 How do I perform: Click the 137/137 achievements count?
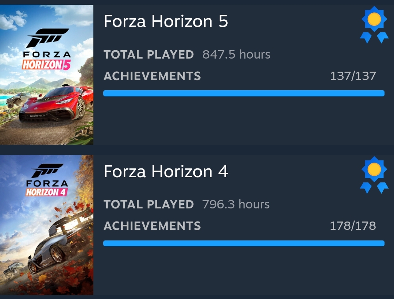point(352,76)
